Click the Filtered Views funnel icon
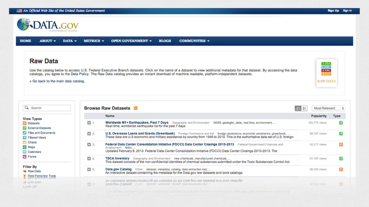 pos(25,138)
